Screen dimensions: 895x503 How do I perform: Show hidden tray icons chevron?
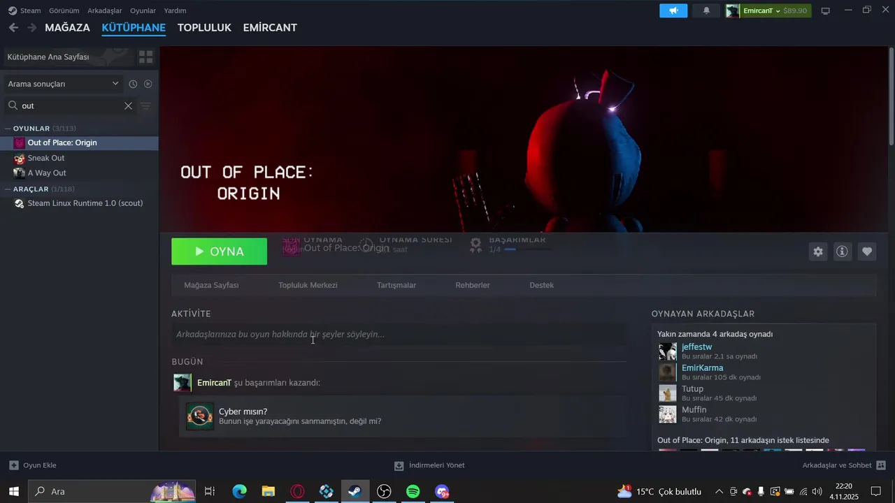point(718,491)
